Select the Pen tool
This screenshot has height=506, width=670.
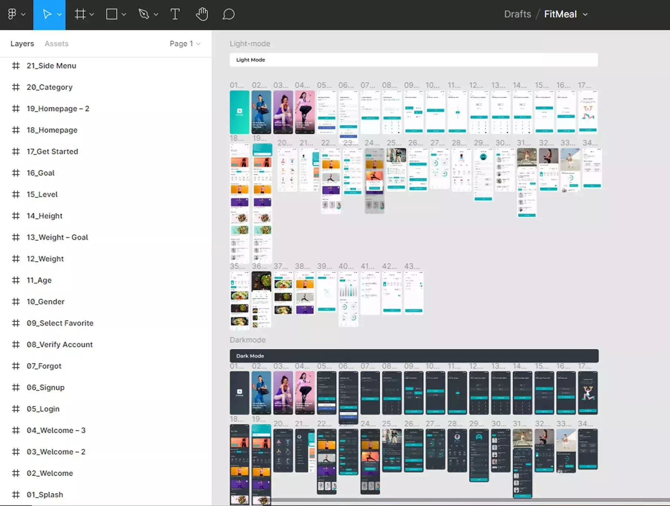144,14
